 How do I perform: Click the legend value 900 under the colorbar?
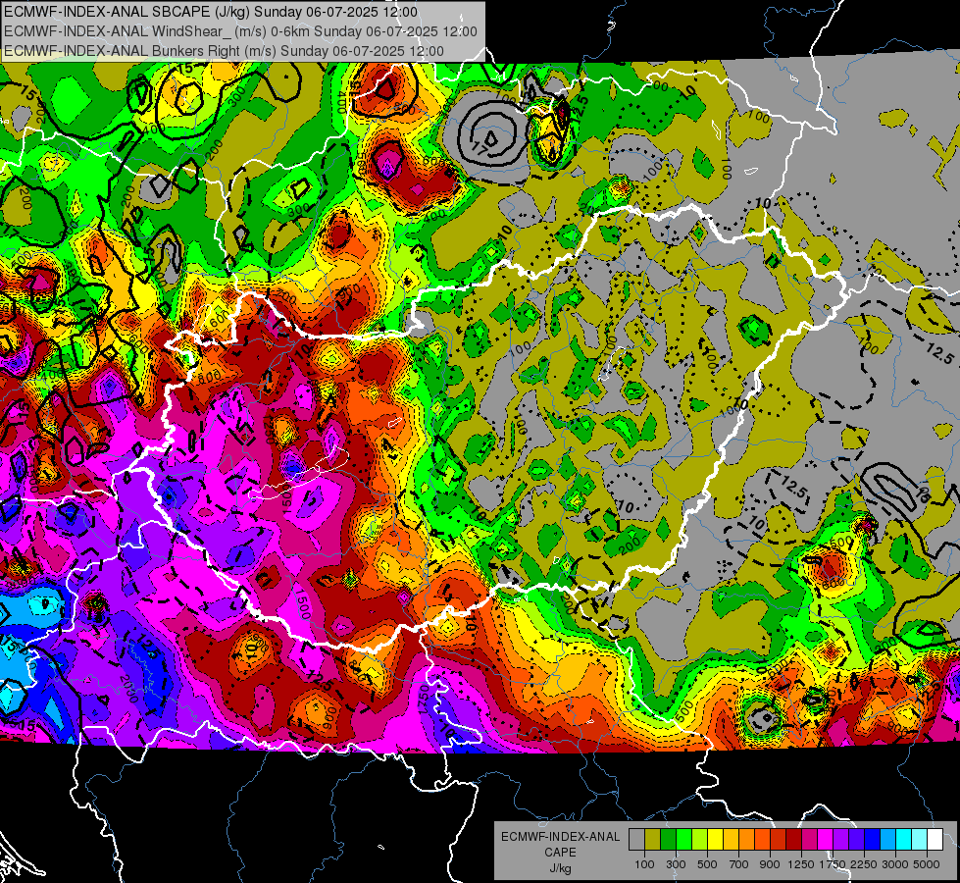coord(770,864)
